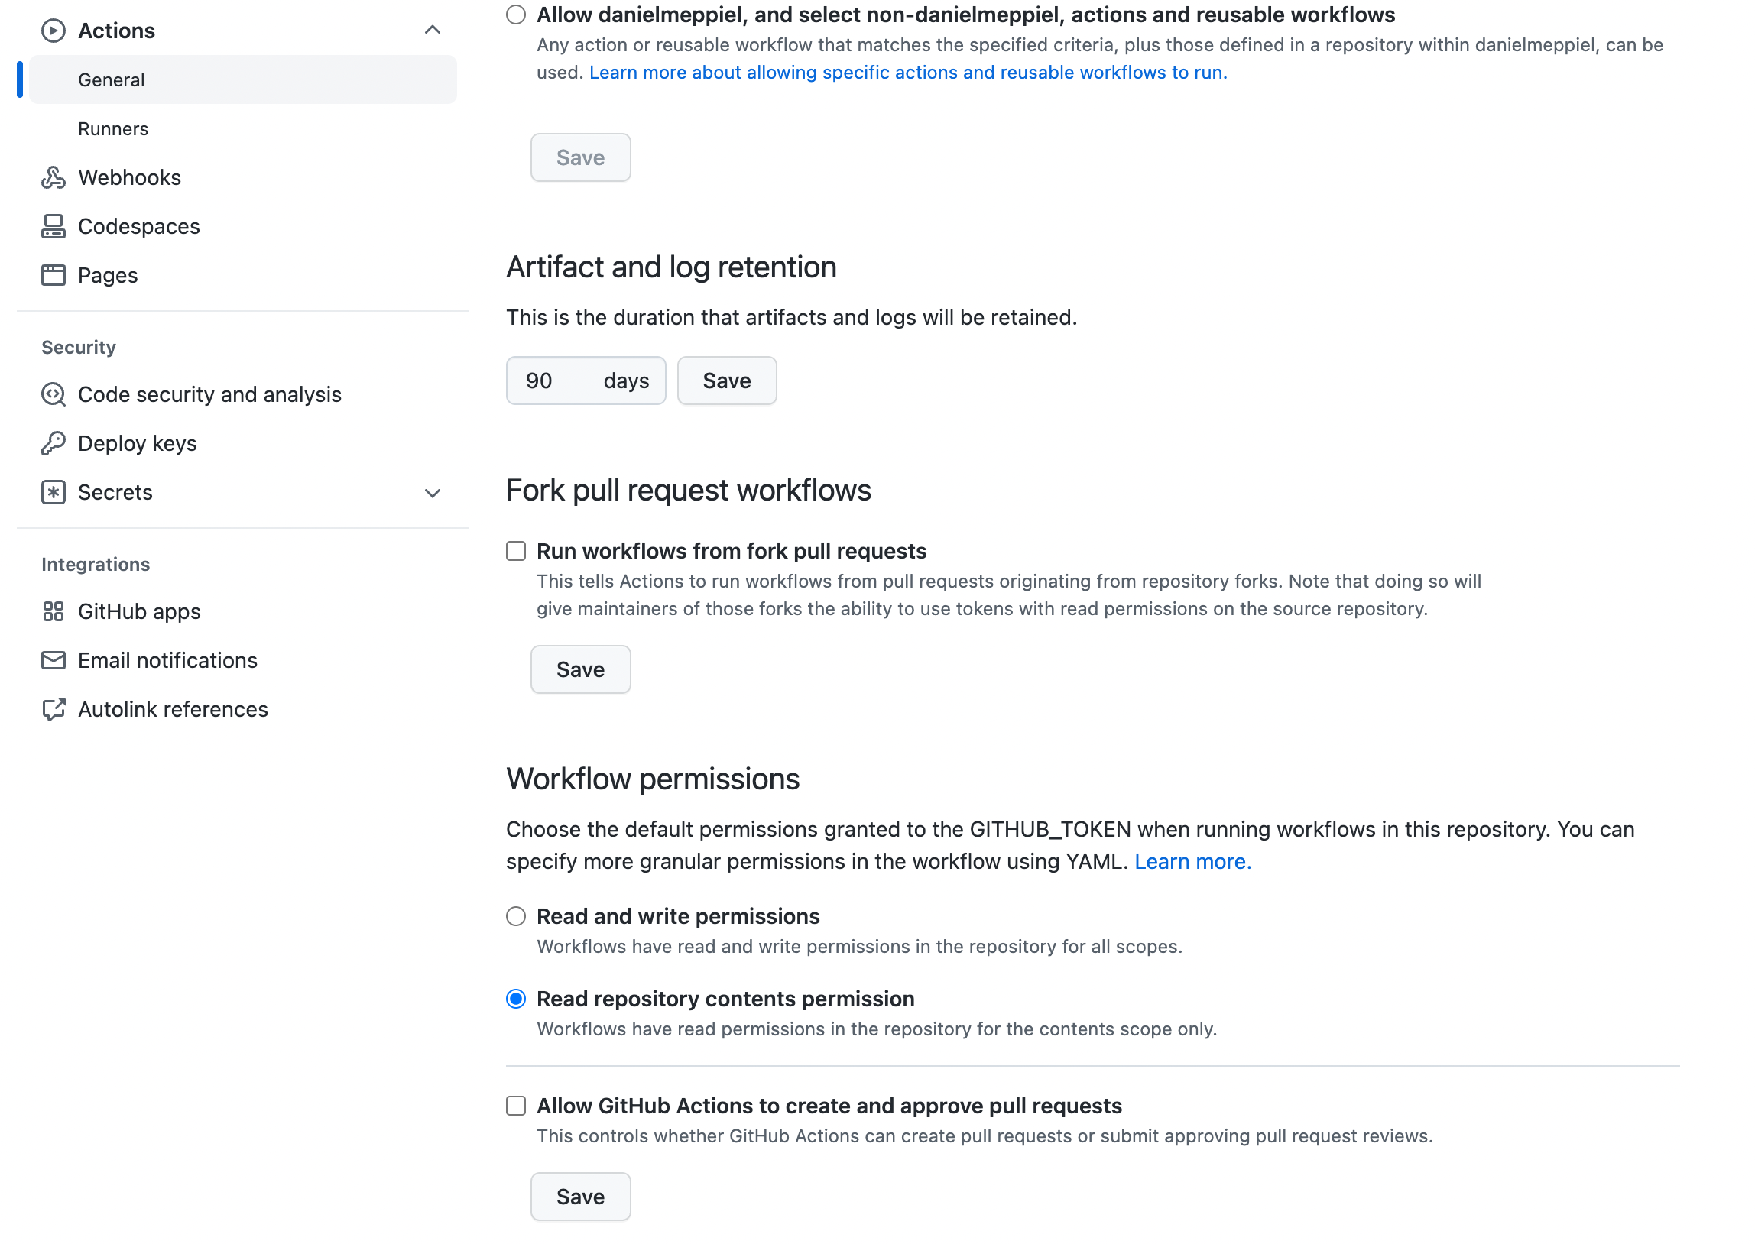The image size is (1755, 1244).
Task: Click the Code security and analysis icon
Action: pos(53,394)
